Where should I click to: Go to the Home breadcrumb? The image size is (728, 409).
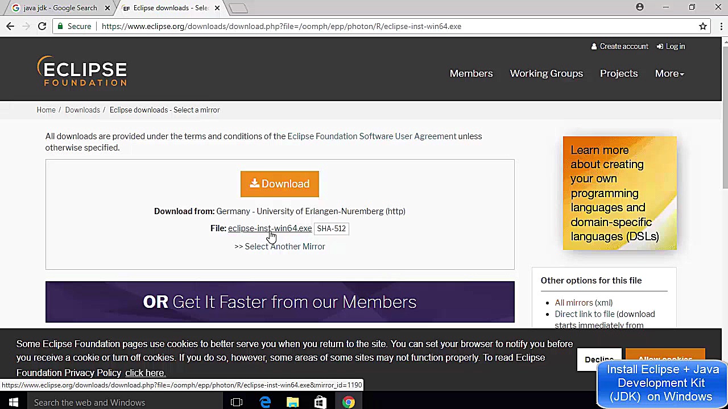click(x=46, y=110)
